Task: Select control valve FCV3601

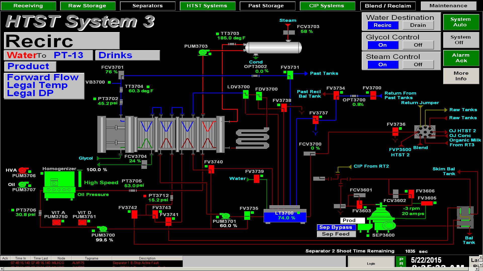Action: pyautogui.click(x=359, y=195)
